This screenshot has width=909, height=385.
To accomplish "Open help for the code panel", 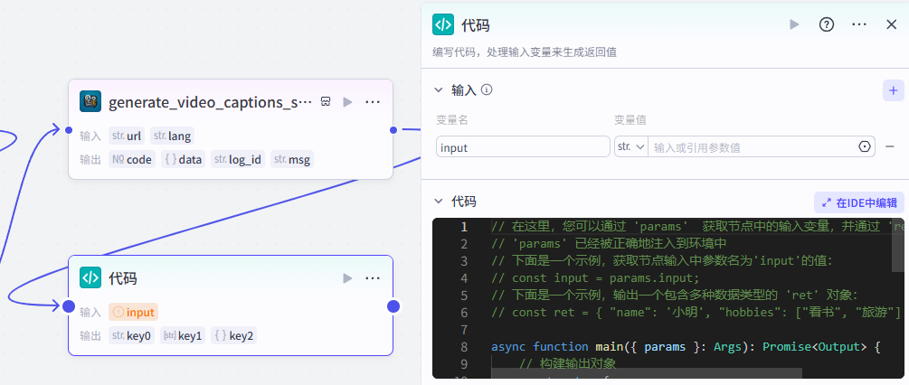I will coord(826,24).
